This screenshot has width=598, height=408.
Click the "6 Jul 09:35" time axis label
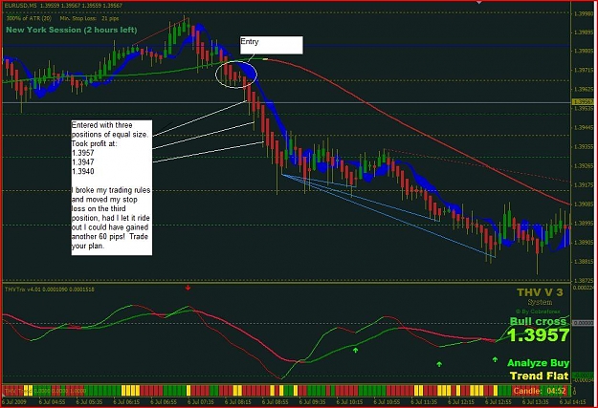[312, 402]
